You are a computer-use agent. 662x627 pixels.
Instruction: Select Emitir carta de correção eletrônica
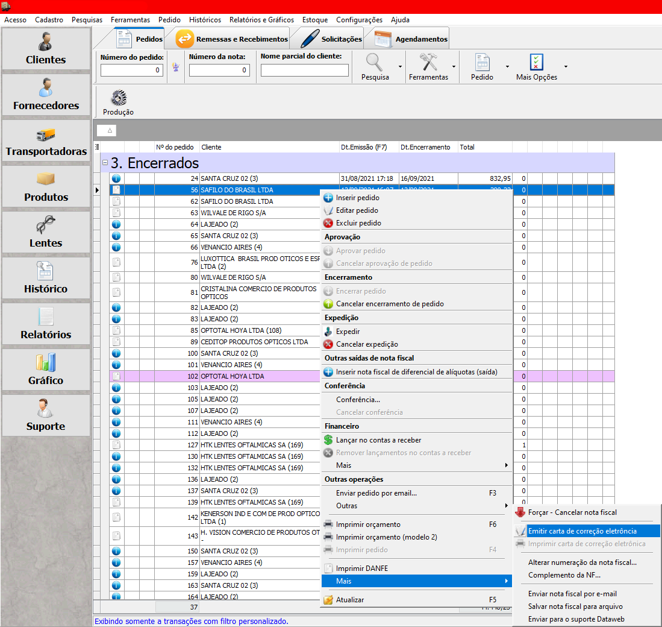[581, 531]
